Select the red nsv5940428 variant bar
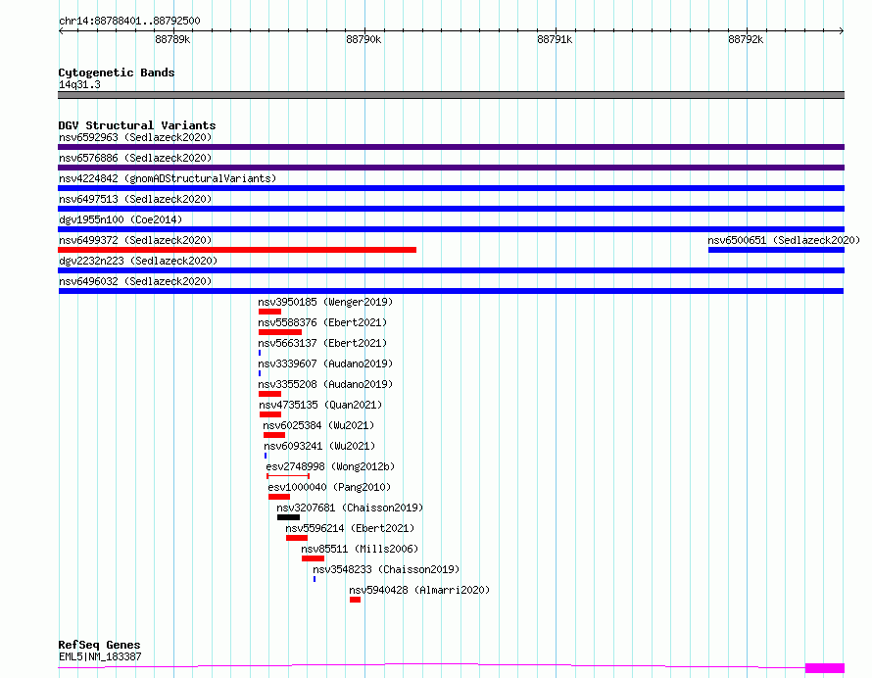The height and width of the screenshot is (678, 872). (x=355, y=600)
